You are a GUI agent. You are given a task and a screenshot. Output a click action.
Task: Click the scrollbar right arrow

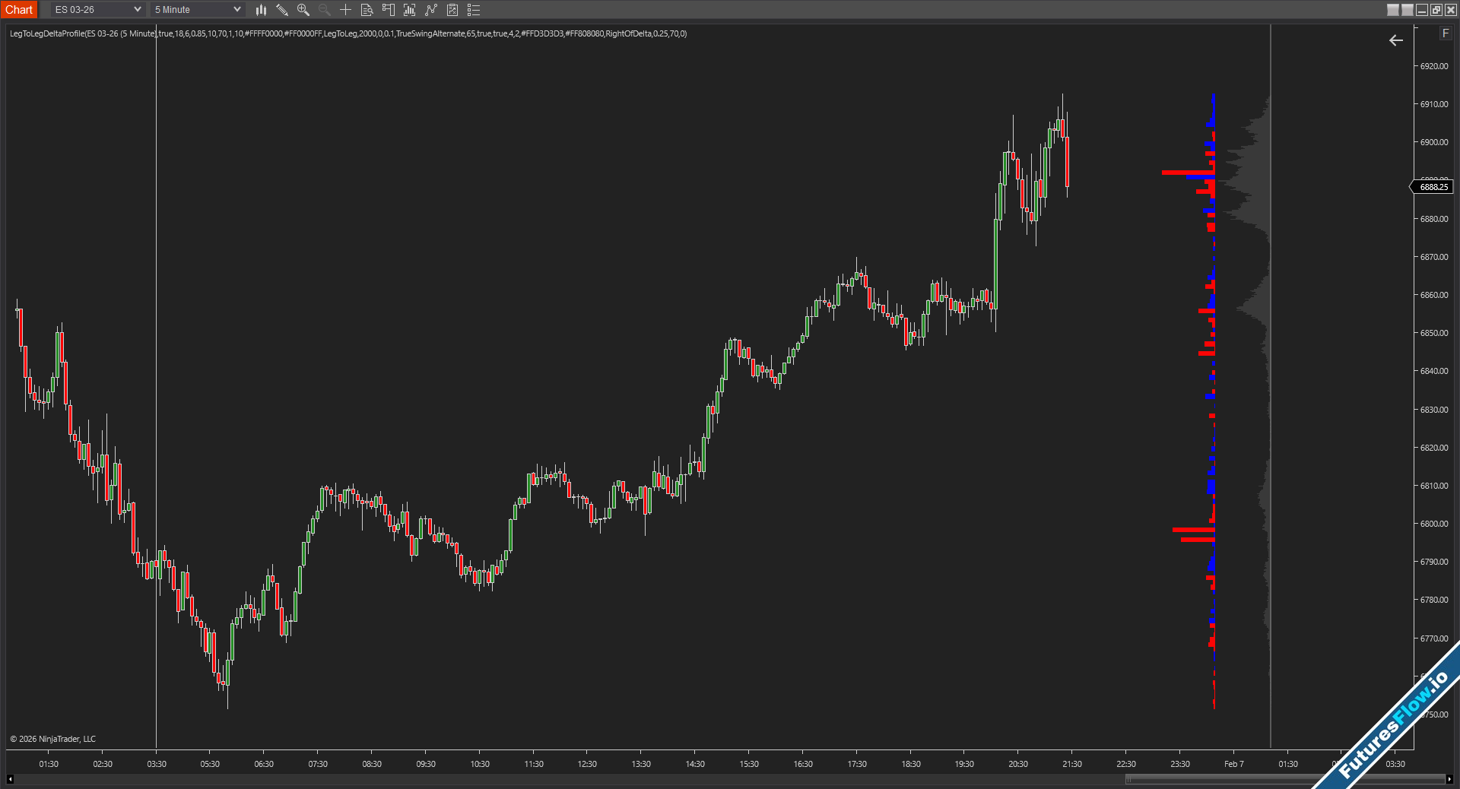point(1449,779)
